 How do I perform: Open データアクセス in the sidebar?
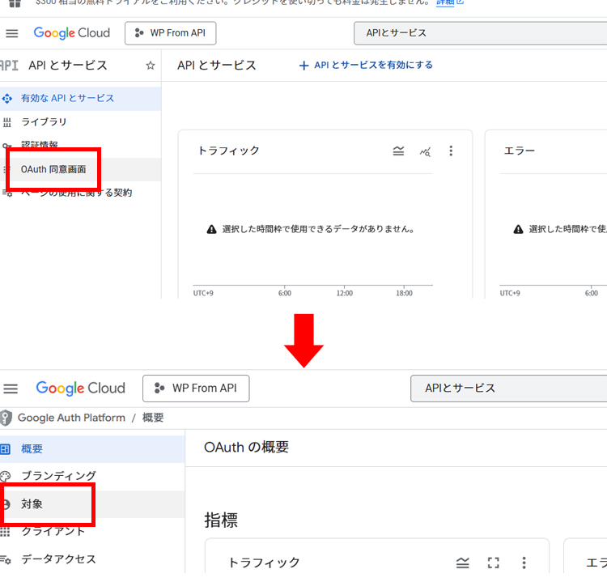pyautogui.click(x=58, y=559)
